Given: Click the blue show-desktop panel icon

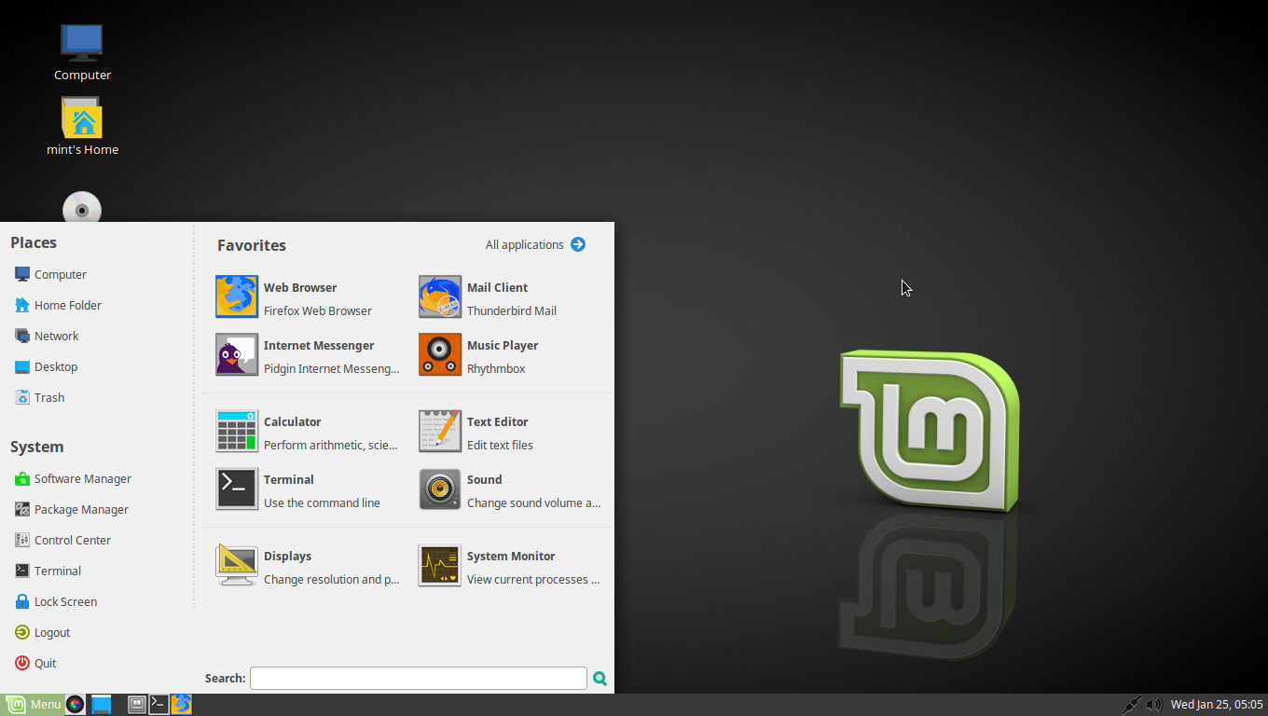Looking at the screenshot, I should coord(101,704).
